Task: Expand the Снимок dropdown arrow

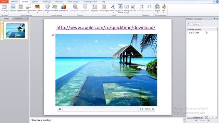Action: tap(28, 13)
